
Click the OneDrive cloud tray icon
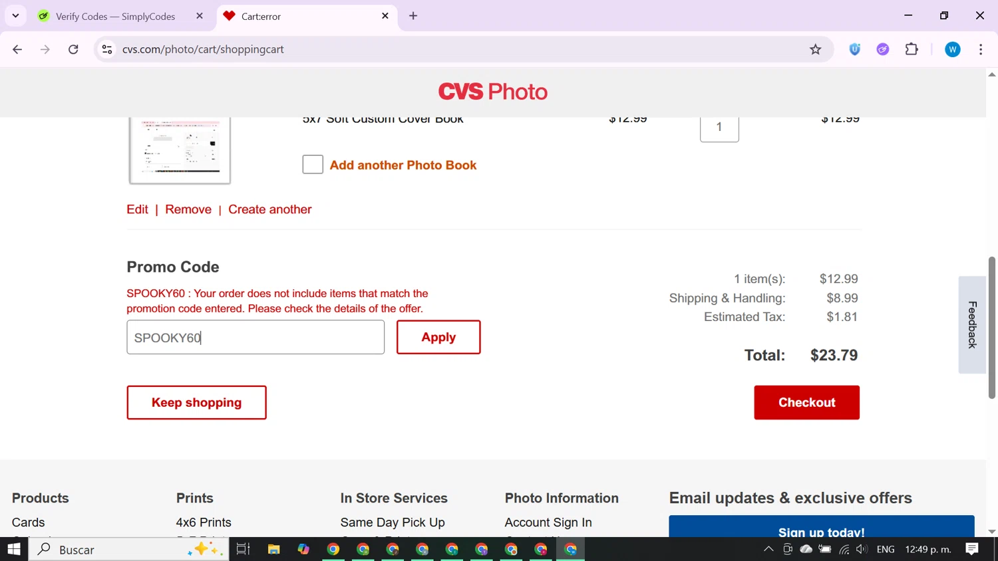pos(806,549)
